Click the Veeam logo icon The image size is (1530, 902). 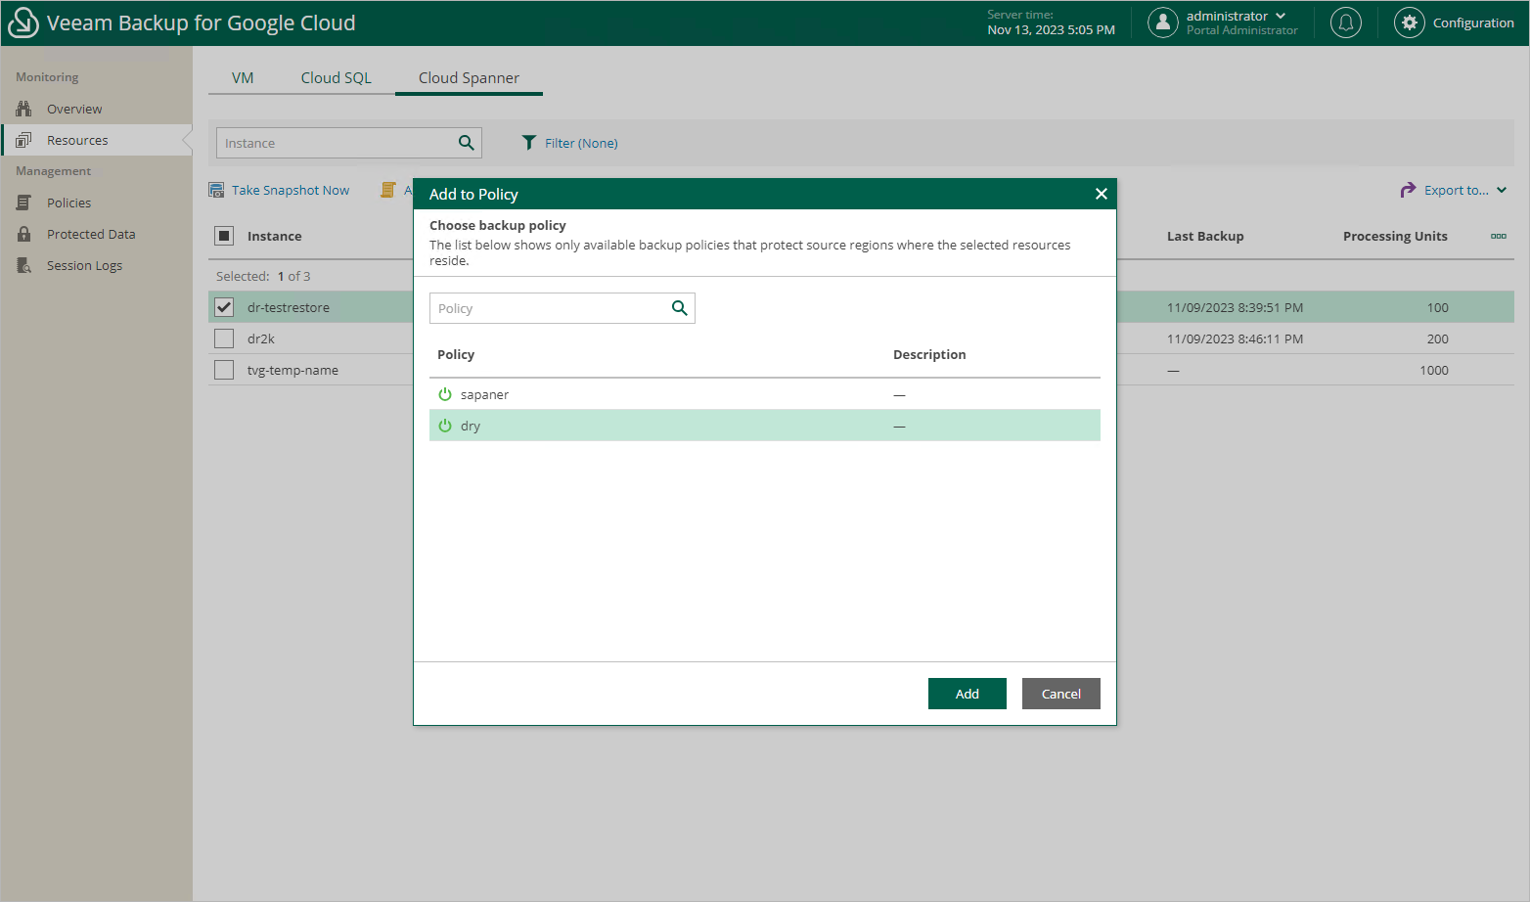(x=22, y=23)
